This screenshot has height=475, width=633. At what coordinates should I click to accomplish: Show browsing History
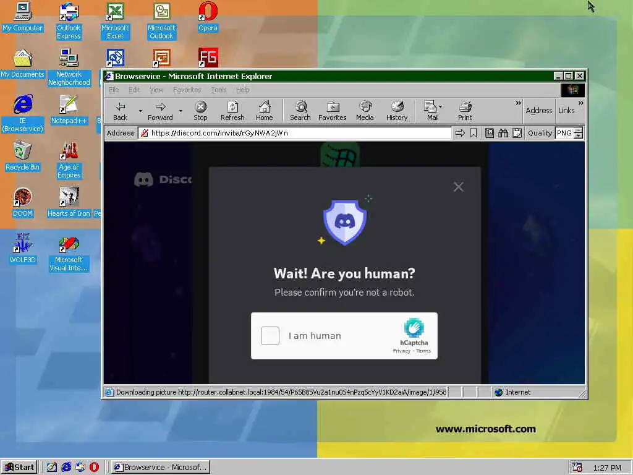click(x=397, y=111)
